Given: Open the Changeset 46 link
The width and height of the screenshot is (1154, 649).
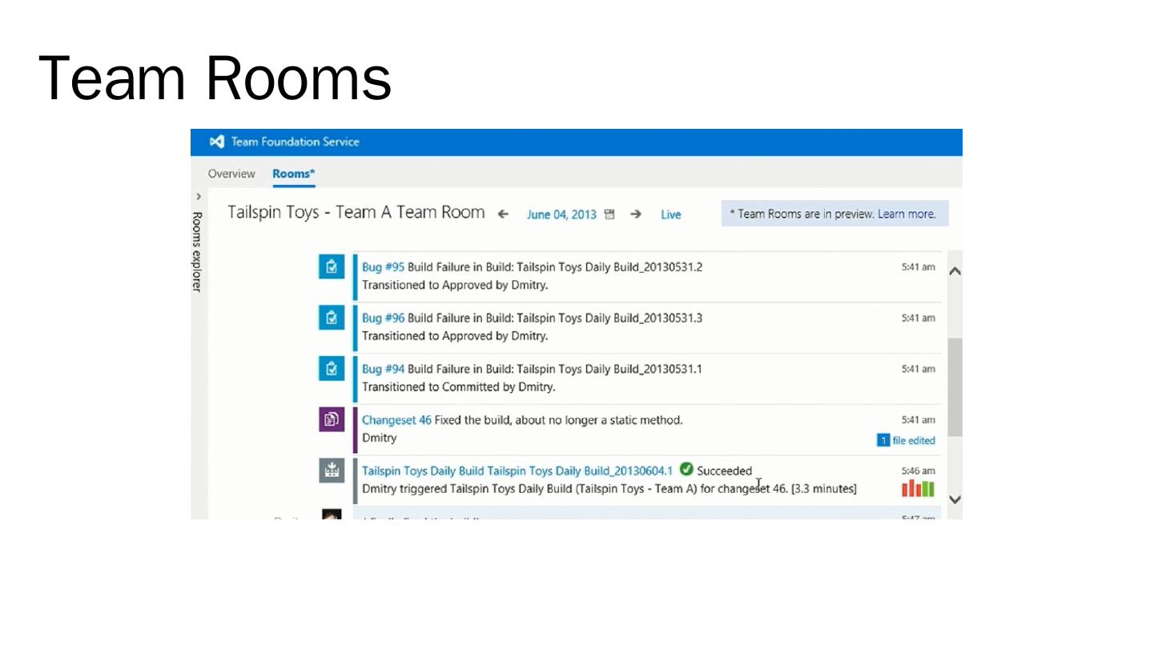Looking at the screenshot, I should [396, 420].
